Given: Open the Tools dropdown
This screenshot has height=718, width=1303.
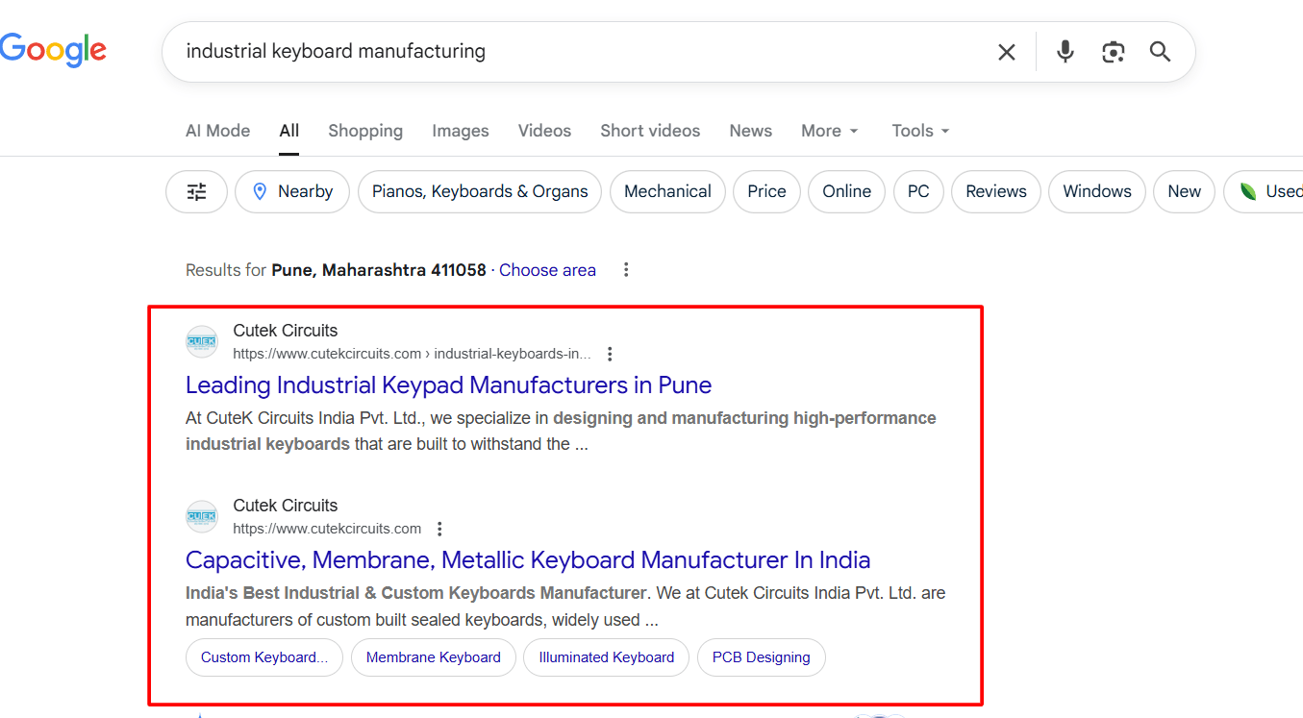Looking at the screenshot, I should pyautogui.click(x=919, y=131).
